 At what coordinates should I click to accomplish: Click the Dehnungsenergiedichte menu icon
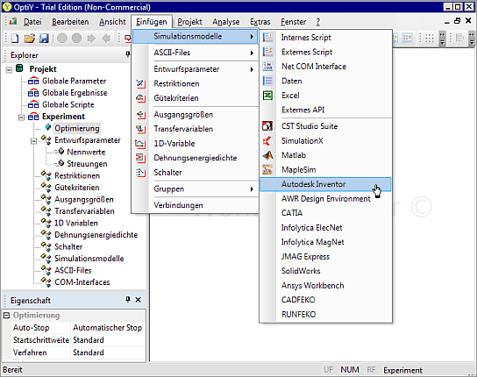(x=140, y=158)
